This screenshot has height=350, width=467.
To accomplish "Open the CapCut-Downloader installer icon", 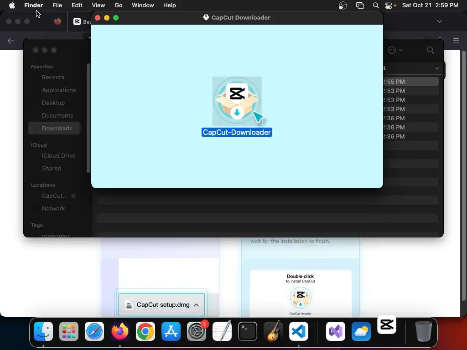I will 237,101.
